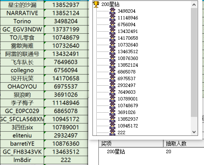This screenshot has width=204, height=165.
Task: Select spreadsheet cell Torino
Action: [x=22, y=21]
